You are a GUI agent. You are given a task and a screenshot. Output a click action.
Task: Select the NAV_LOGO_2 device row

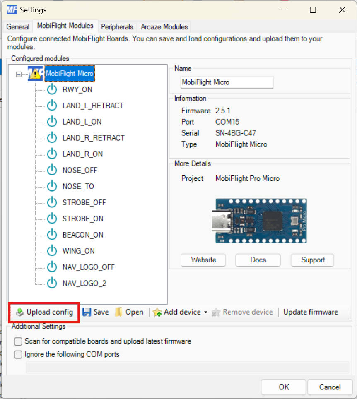pyautogui.click(x=84, y=283)
